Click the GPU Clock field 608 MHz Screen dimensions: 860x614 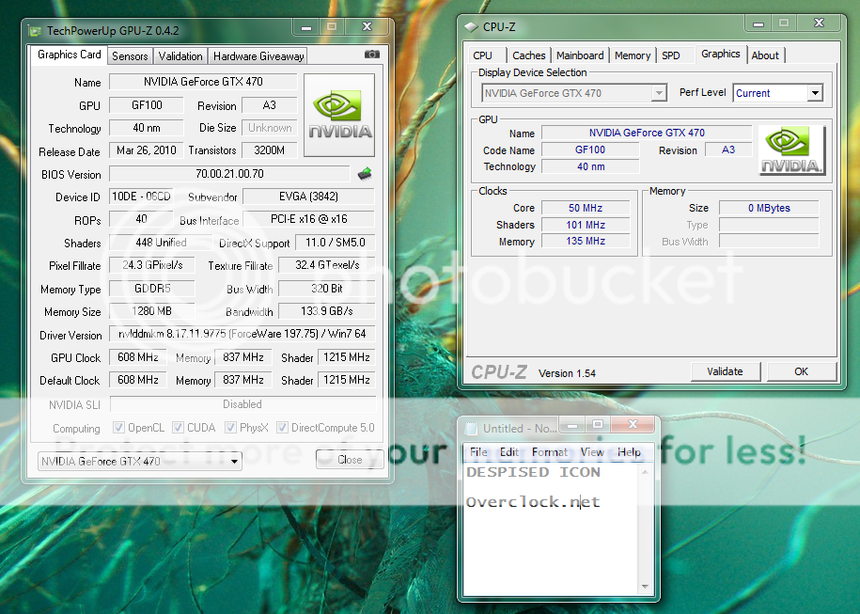point(137,357)
